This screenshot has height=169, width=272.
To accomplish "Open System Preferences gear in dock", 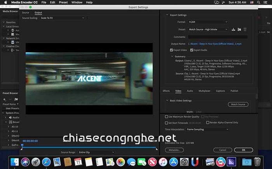I will [x=184, y=162].
